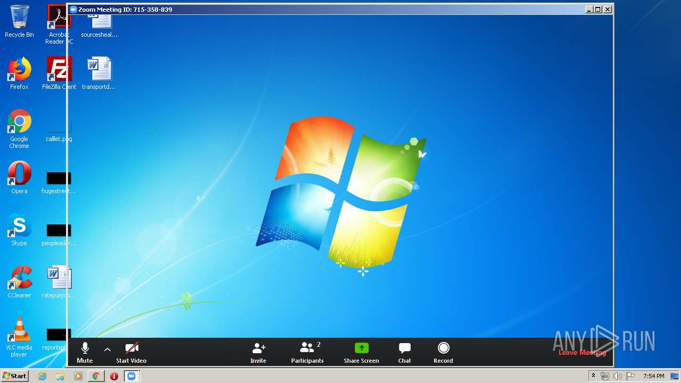Open the Chat panel
Viewport: 681px width, 383px height.
coord(404,352)
